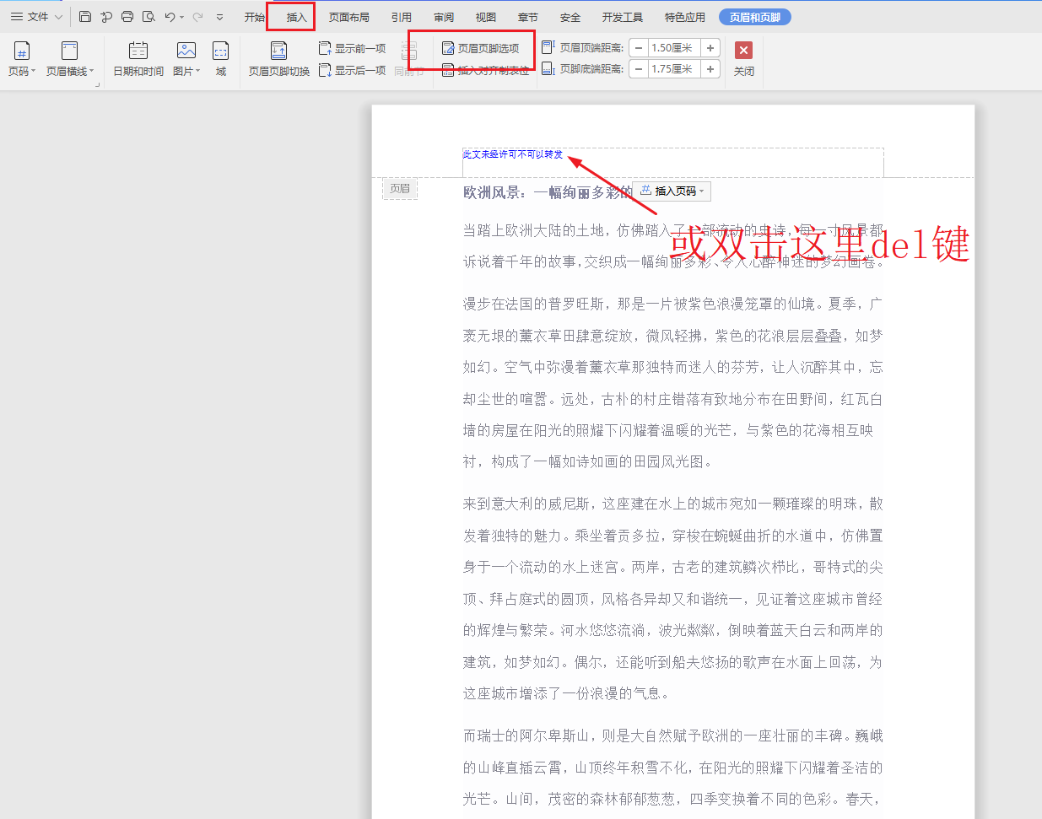Open the 图片 picture dropdown
Image resolution: width=1042 pixels, height=819 pixels.
pyautogui.click(x=186, y=59)
